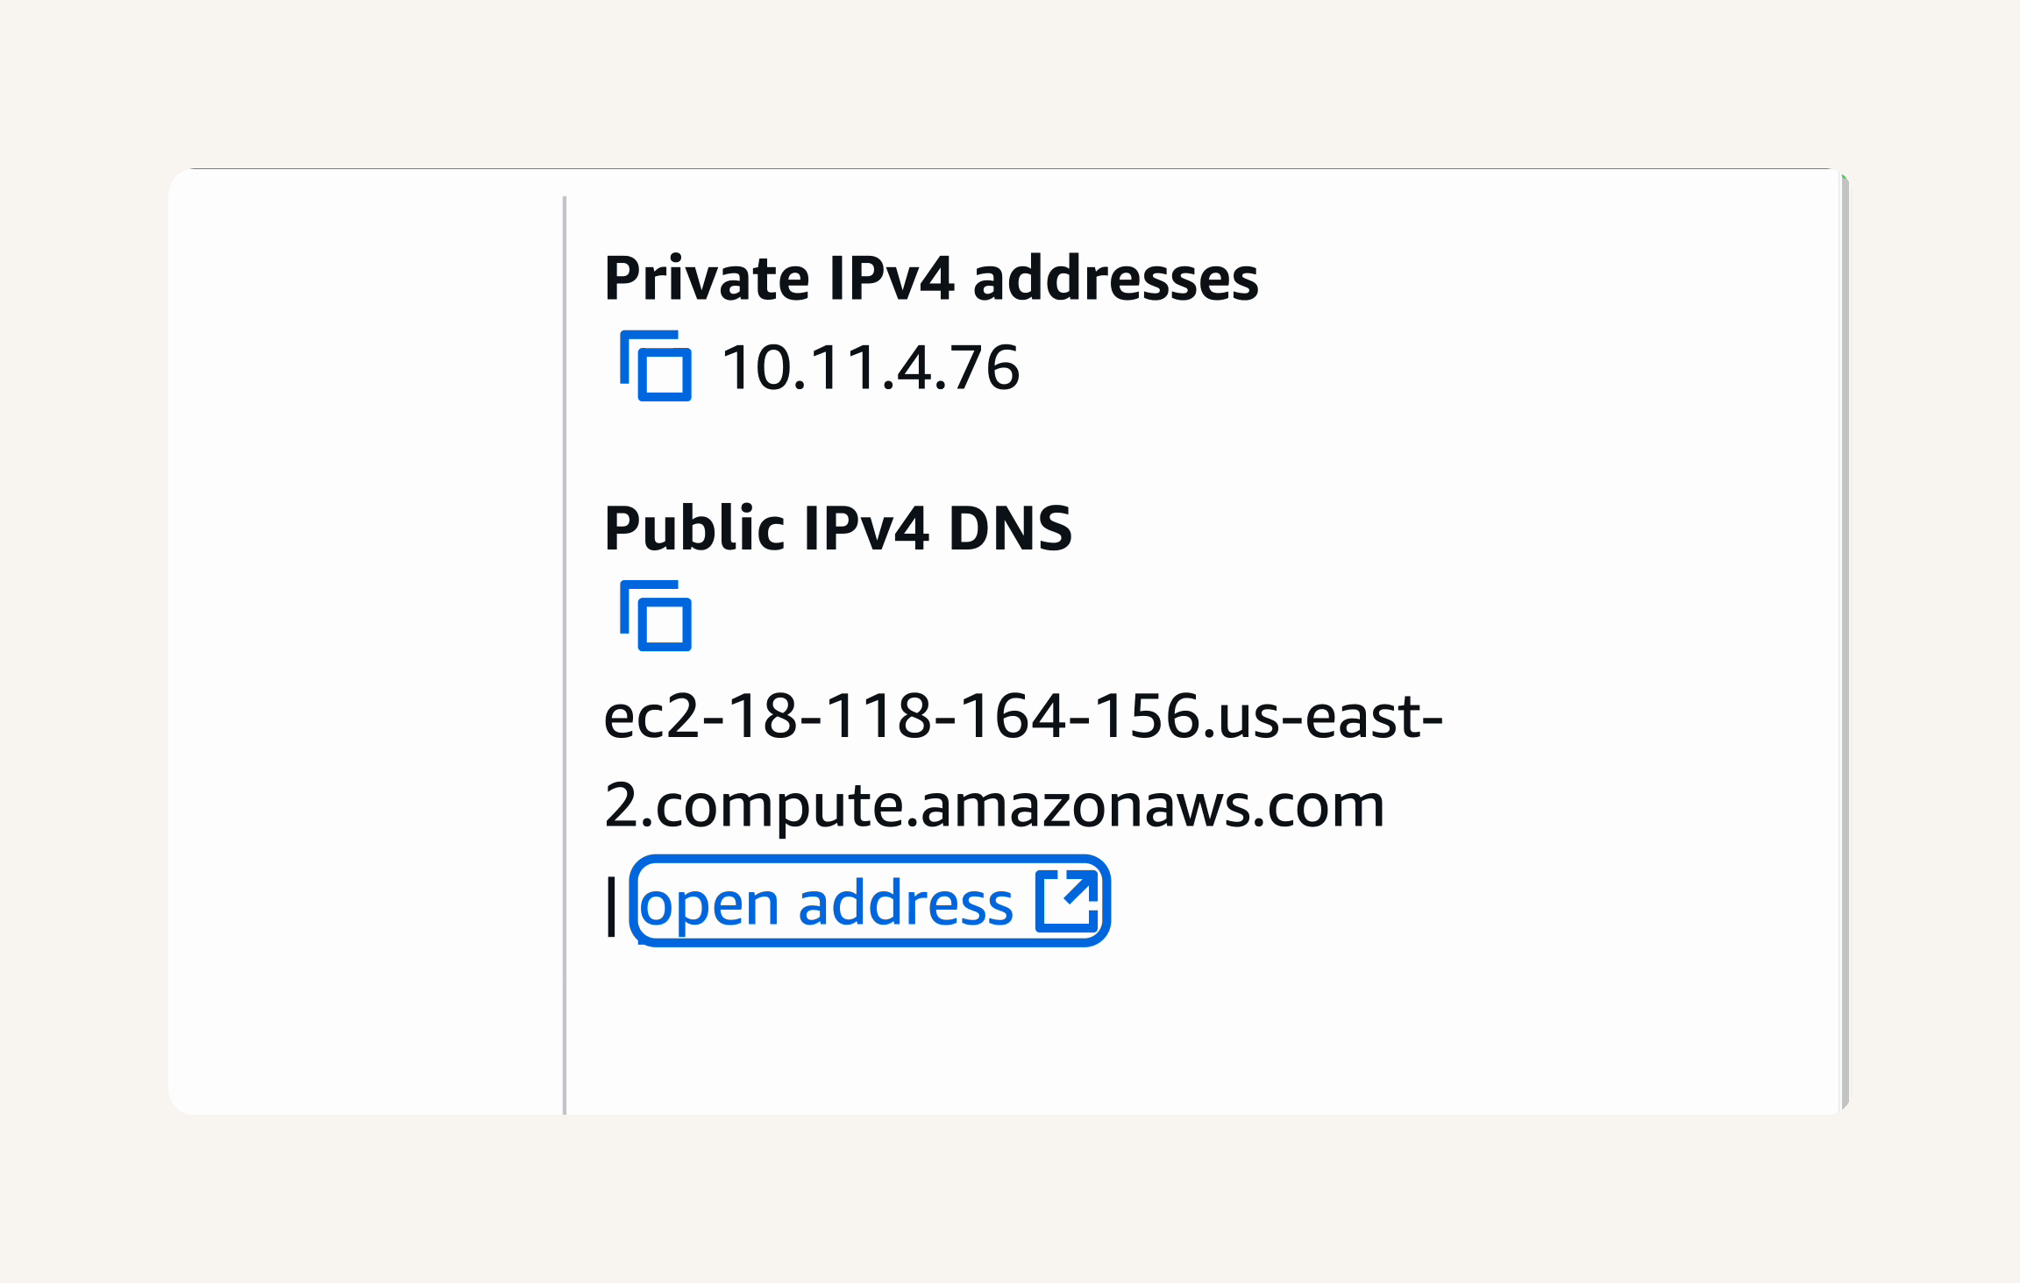2020x1283 pixels.
Task: Click the external-link arrow icon
Action: tap(1067, 901)
